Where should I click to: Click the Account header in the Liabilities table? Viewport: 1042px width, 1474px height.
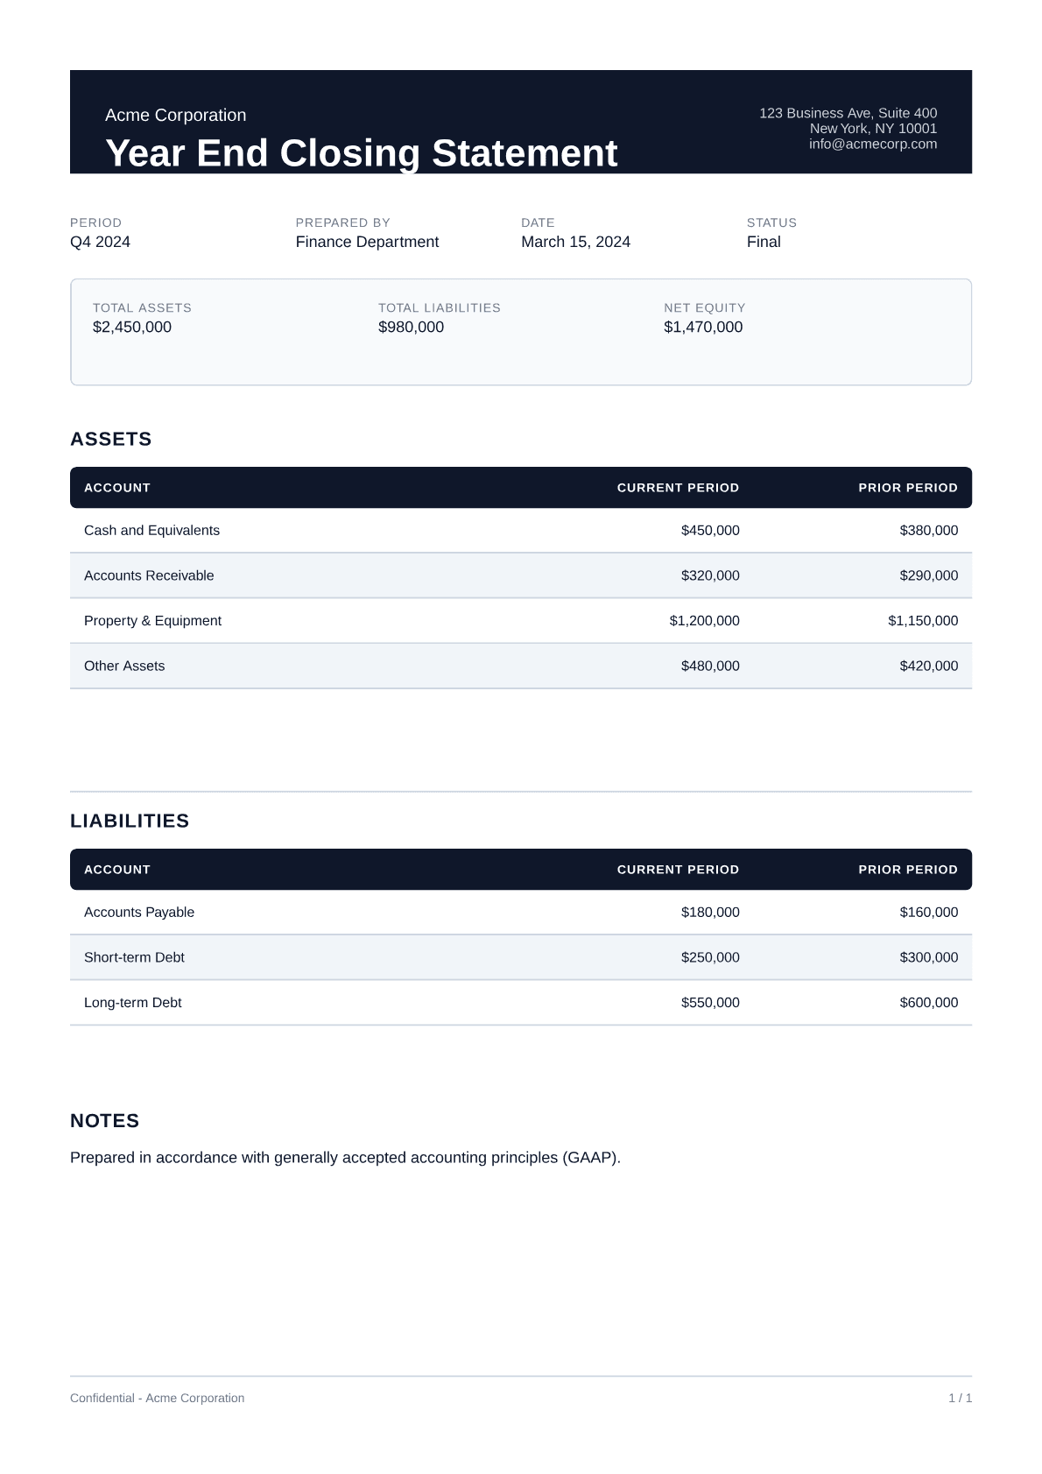(117, 870)
